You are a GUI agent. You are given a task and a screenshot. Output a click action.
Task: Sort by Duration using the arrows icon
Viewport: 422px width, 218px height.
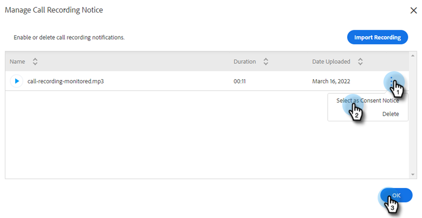(266, 61)
